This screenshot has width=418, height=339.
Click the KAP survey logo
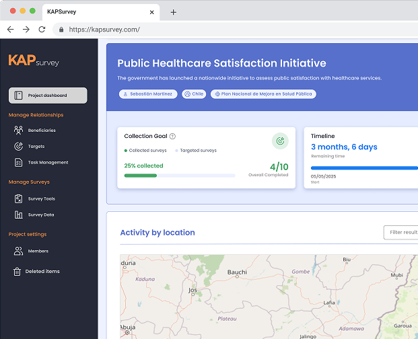point(34,61)
